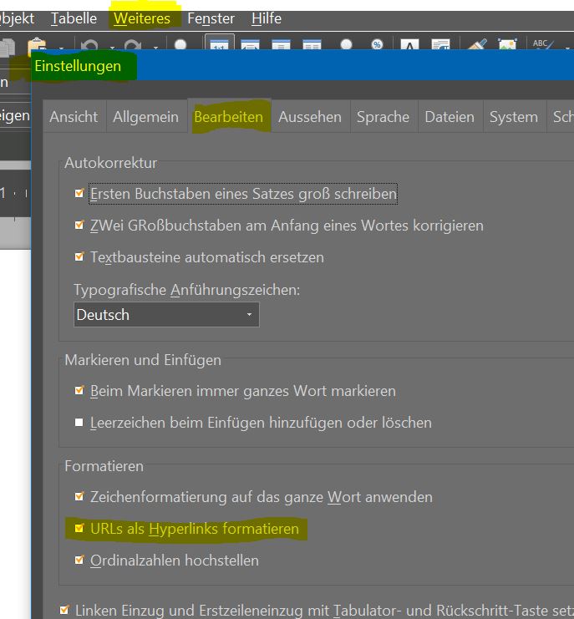Switch to the Sprache tab
Viewport: 574px width, 619px height.
[383, 117]
